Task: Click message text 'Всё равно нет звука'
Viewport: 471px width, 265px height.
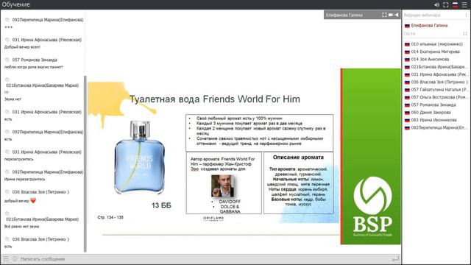Action: pos(21,227)
